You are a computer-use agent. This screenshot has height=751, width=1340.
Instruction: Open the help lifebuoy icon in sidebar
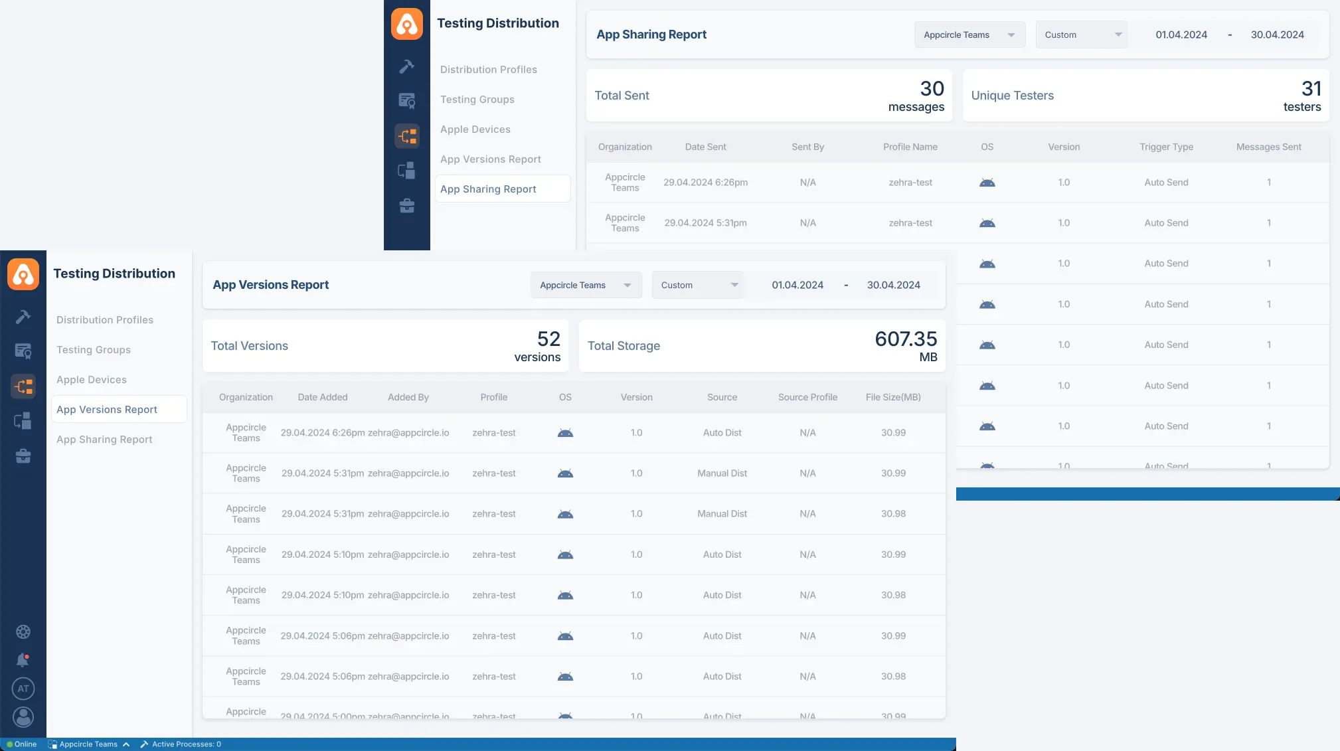23,632
